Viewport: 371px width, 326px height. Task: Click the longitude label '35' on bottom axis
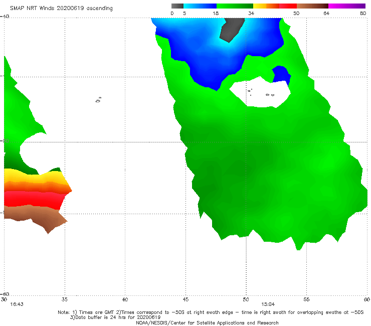(65, 299)
